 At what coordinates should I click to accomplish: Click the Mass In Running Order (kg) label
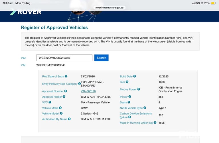tap(136, 123)
